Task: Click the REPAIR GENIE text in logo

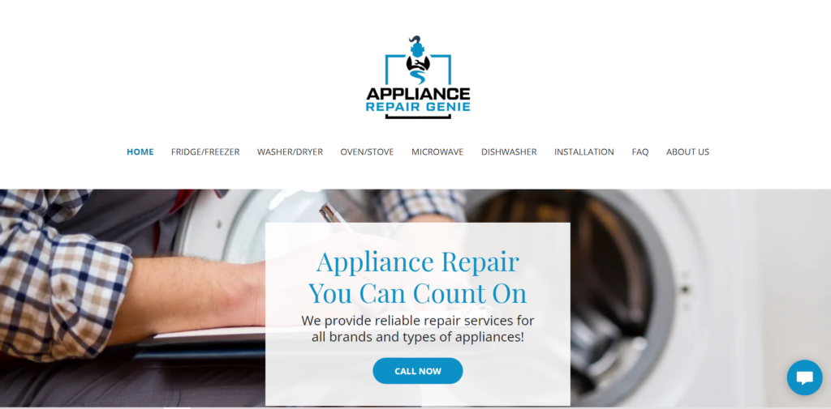Action: click(x=418, y=107)
